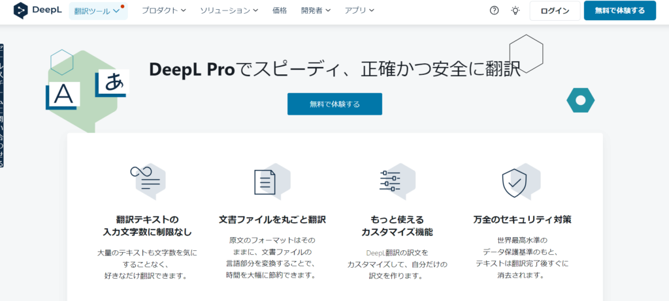The width and height of the screenshot is (669, 301).
Task: Click the letter A translation tile
Action: 63,95
